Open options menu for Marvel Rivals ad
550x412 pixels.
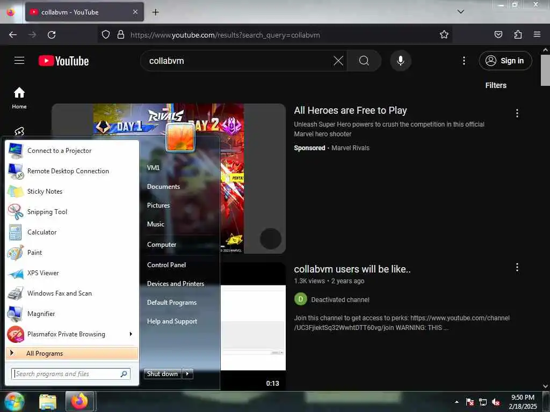(517, 113)
